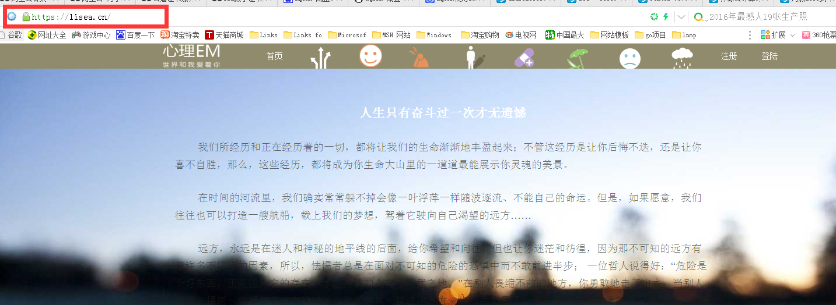Click the blue site info circle icon
The width and height of the screenshot is (836, 305).
[x=12, y=17]
